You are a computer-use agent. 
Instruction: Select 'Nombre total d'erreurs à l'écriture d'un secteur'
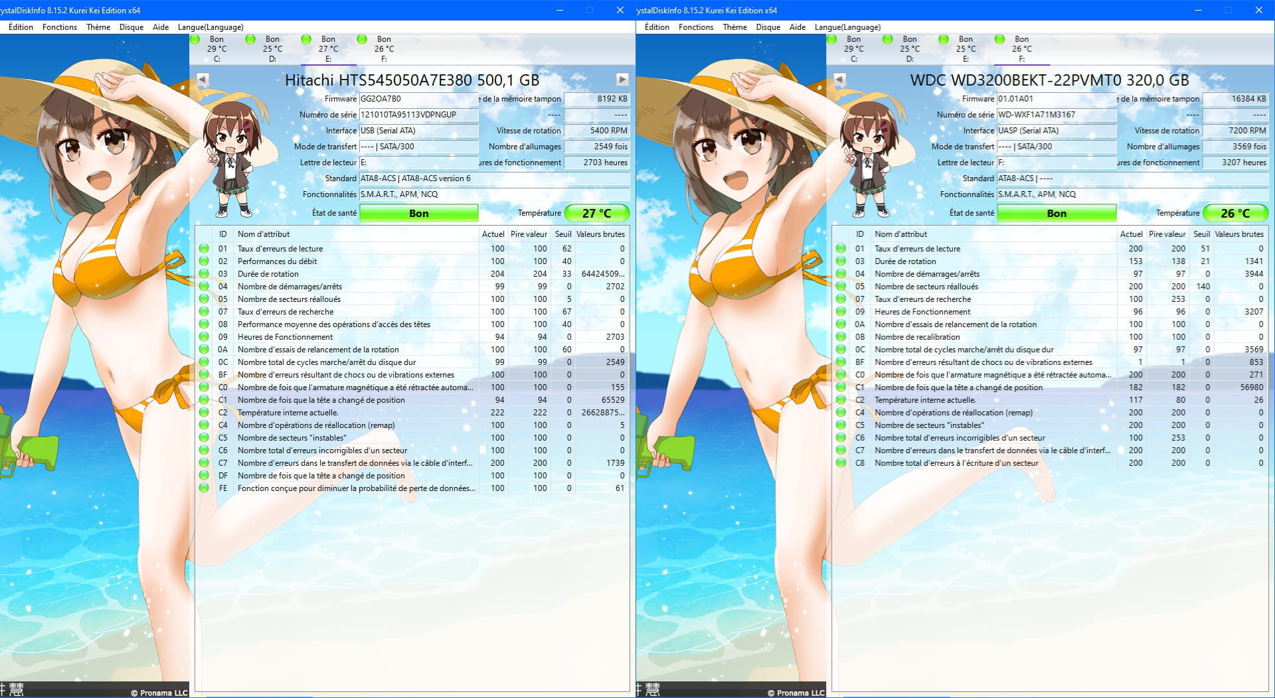[x=1049, y=463]
